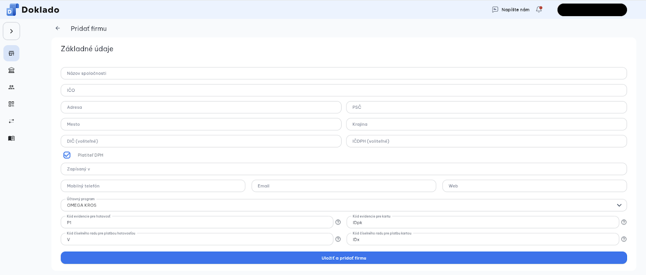Focus the Mesto input field
The image size is (646, 275).
[x=201, y=124]
